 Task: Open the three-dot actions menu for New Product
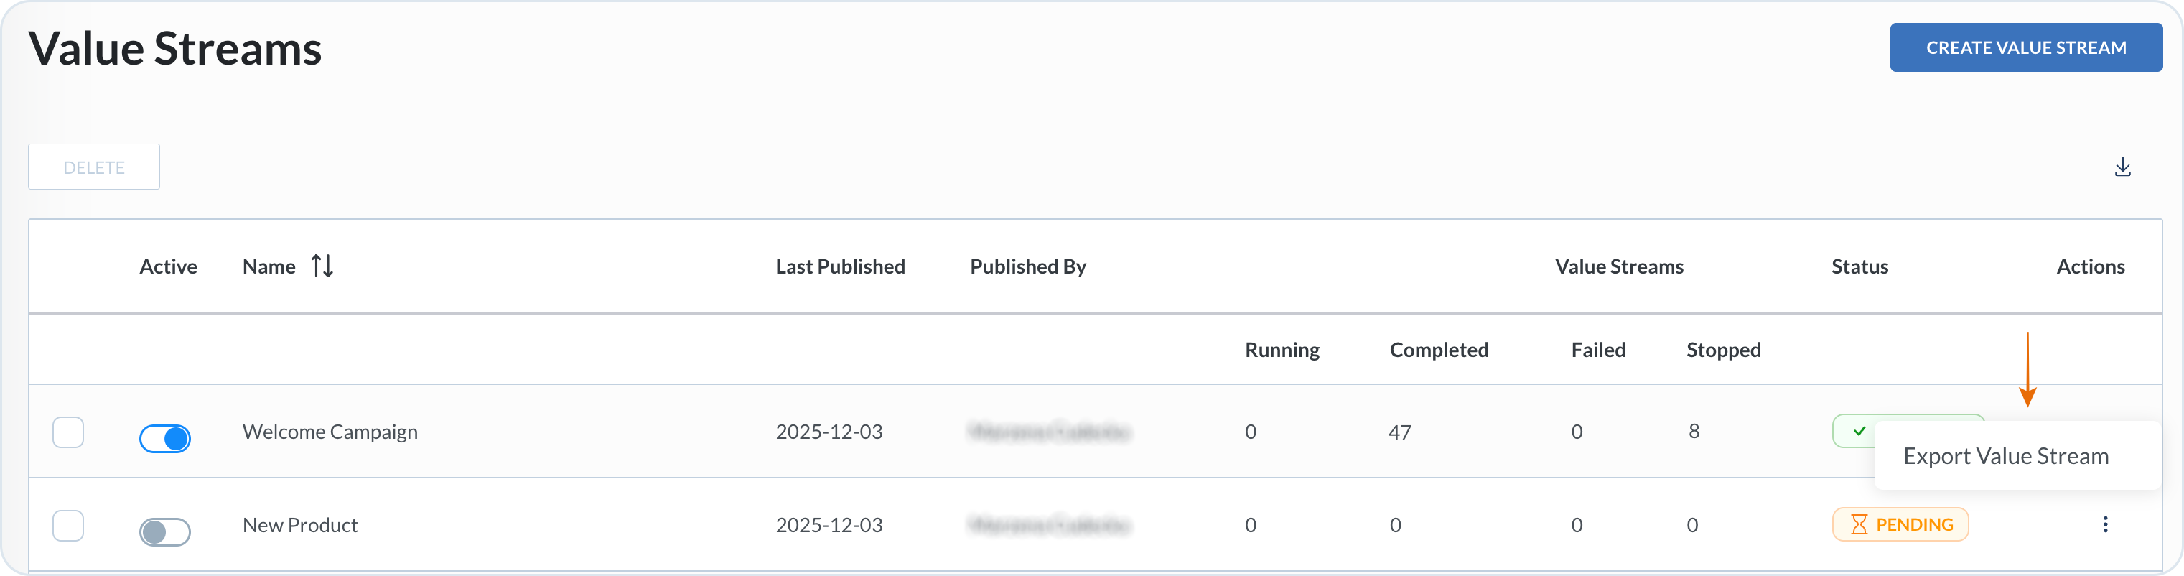(x=2104, y=524)
